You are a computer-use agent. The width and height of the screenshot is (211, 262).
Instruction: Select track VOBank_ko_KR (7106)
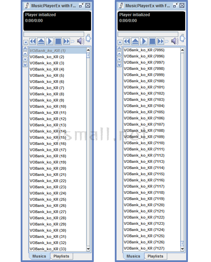coord(152,118)
